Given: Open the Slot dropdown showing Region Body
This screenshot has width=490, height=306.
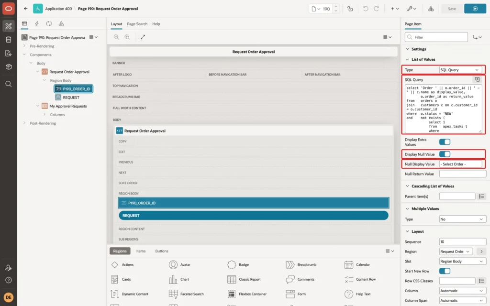Looking at the screenshot, I should (x=463, y=262).
